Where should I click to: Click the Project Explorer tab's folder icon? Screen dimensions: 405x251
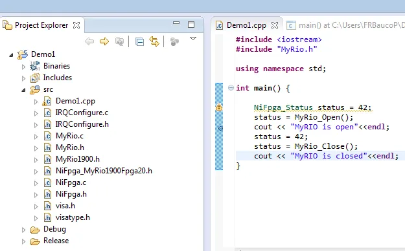tap(7, 25)
